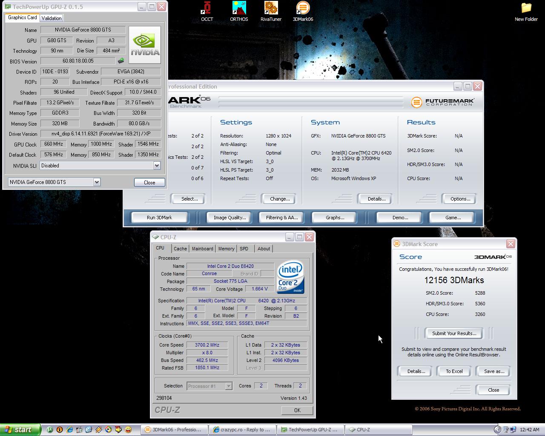This screenshot has height=436, width=545.
Task: Switch to 3DMark06 taskbar window
Action: pos(175,430)
